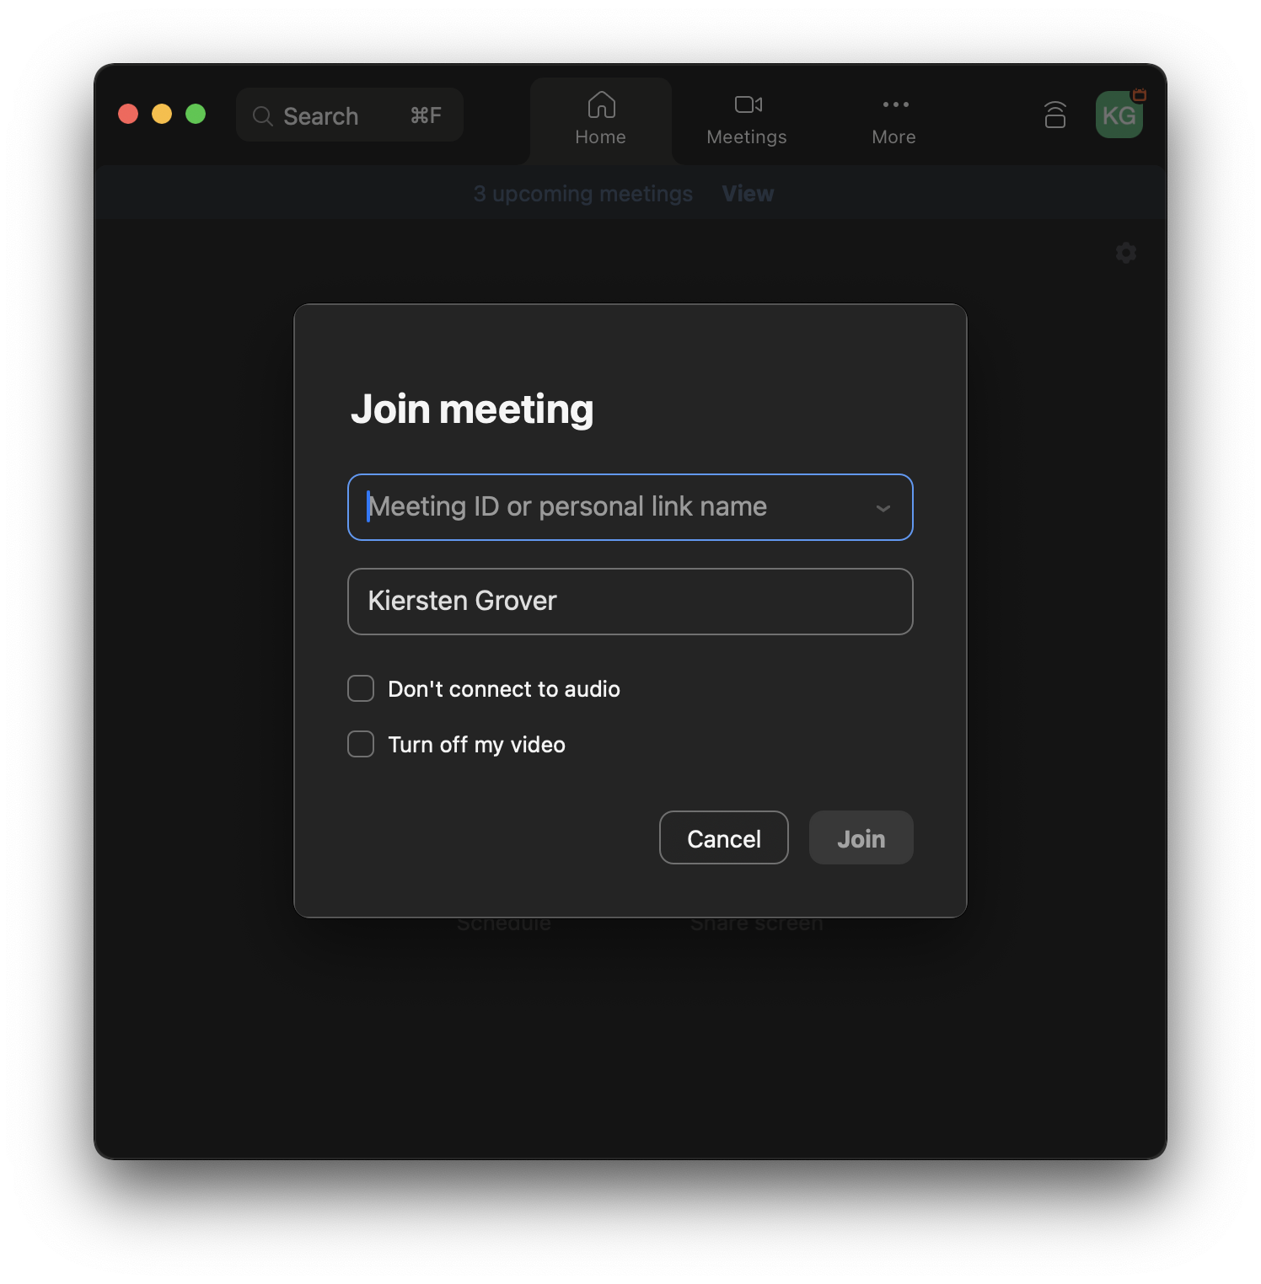The width and height of the screenshot is (1261, 1284).
Task: Focus the Meeting ID or personal link field
Action: click(607, 507)
